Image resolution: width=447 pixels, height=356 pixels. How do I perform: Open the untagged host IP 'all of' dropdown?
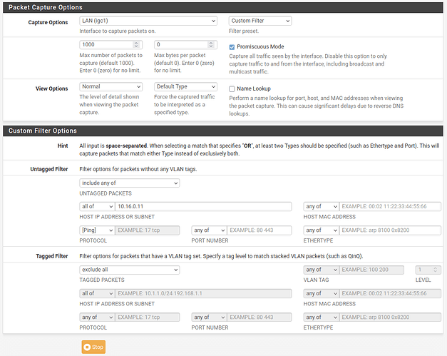(97, 206)
